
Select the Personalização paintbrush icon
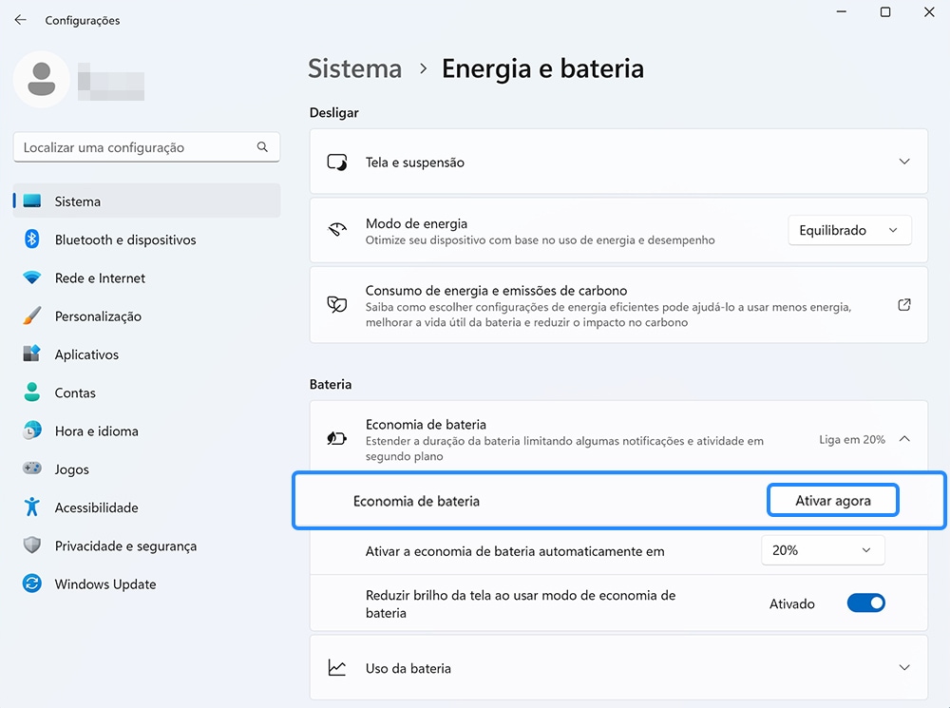point(31,316)
